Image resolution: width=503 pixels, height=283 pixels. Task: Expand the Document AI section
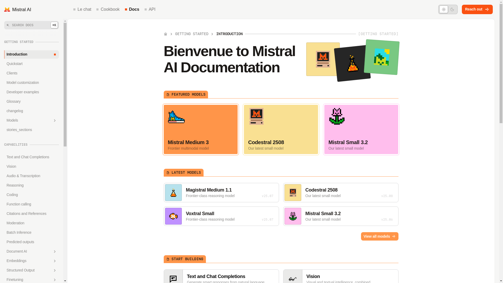(54, 252)
